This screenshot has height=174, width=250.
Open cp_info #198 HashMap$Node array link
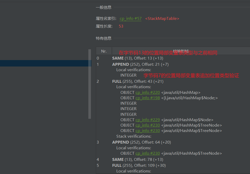point(148,98)
